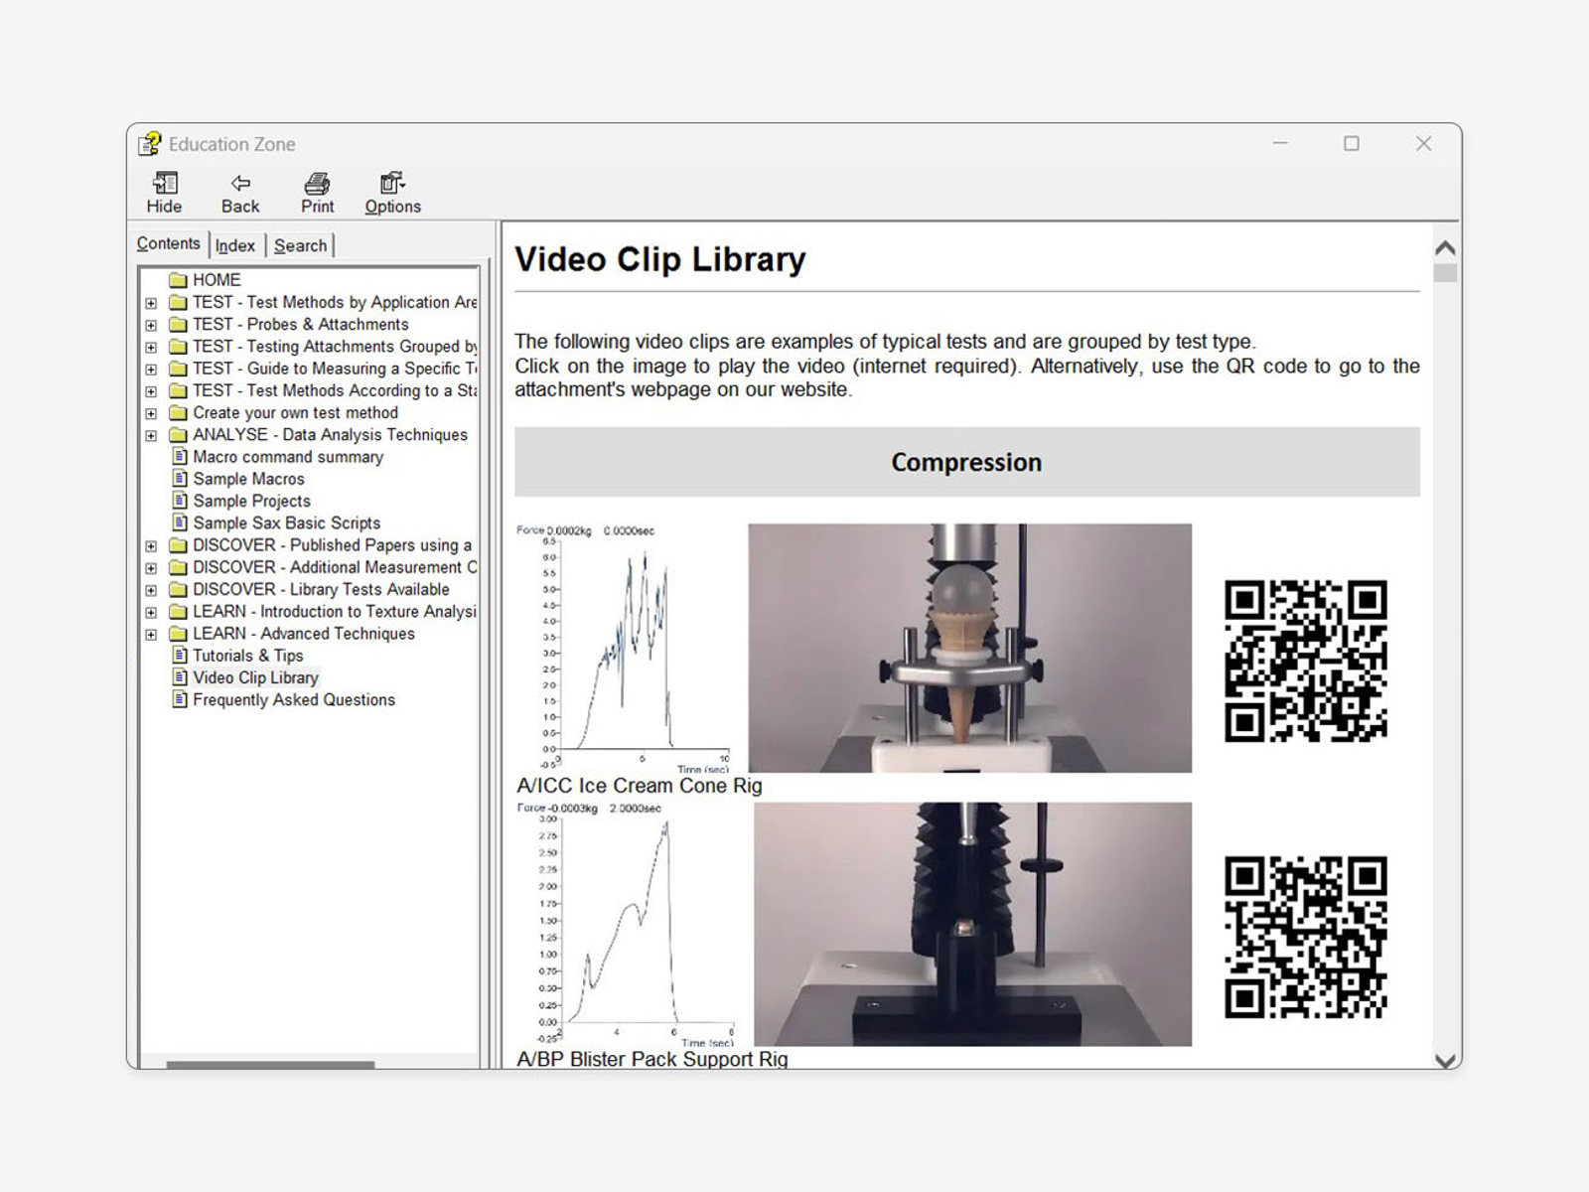
Task: Maximize the Education Zone window
Action: point(1352,144)
